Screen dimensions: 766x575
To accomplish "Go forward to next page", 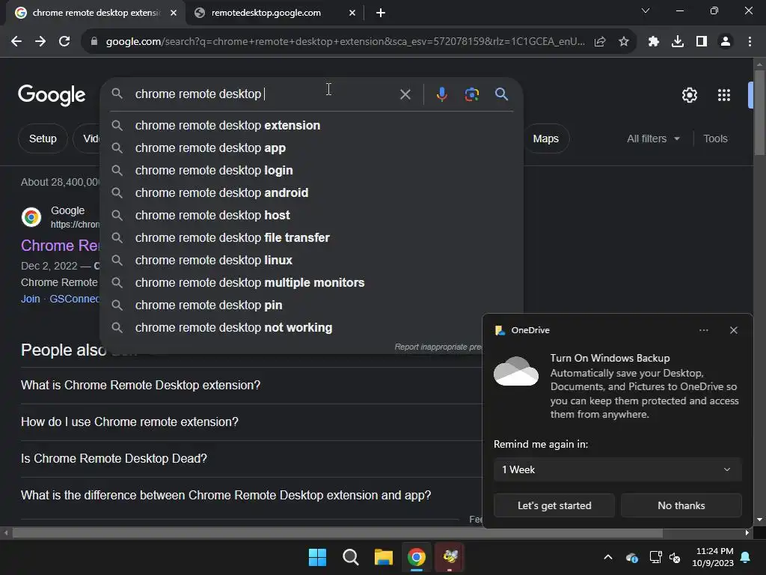I will point(40,42).
